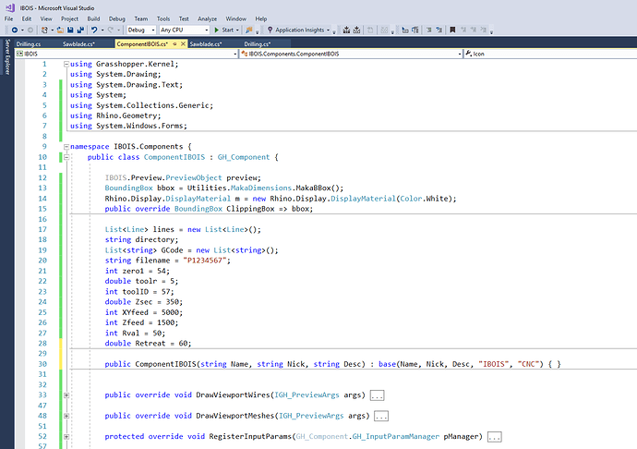Image resolution: width=637 pixels, height=449 pixels.
Task: Expand the DrawViewportWires method
Action: (x=66, y=395)
